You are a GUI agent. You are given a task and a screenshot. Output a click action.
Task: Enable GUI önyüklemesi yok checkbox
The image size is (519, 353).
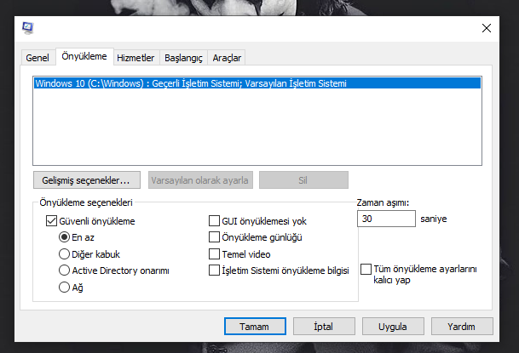[215, 221]
